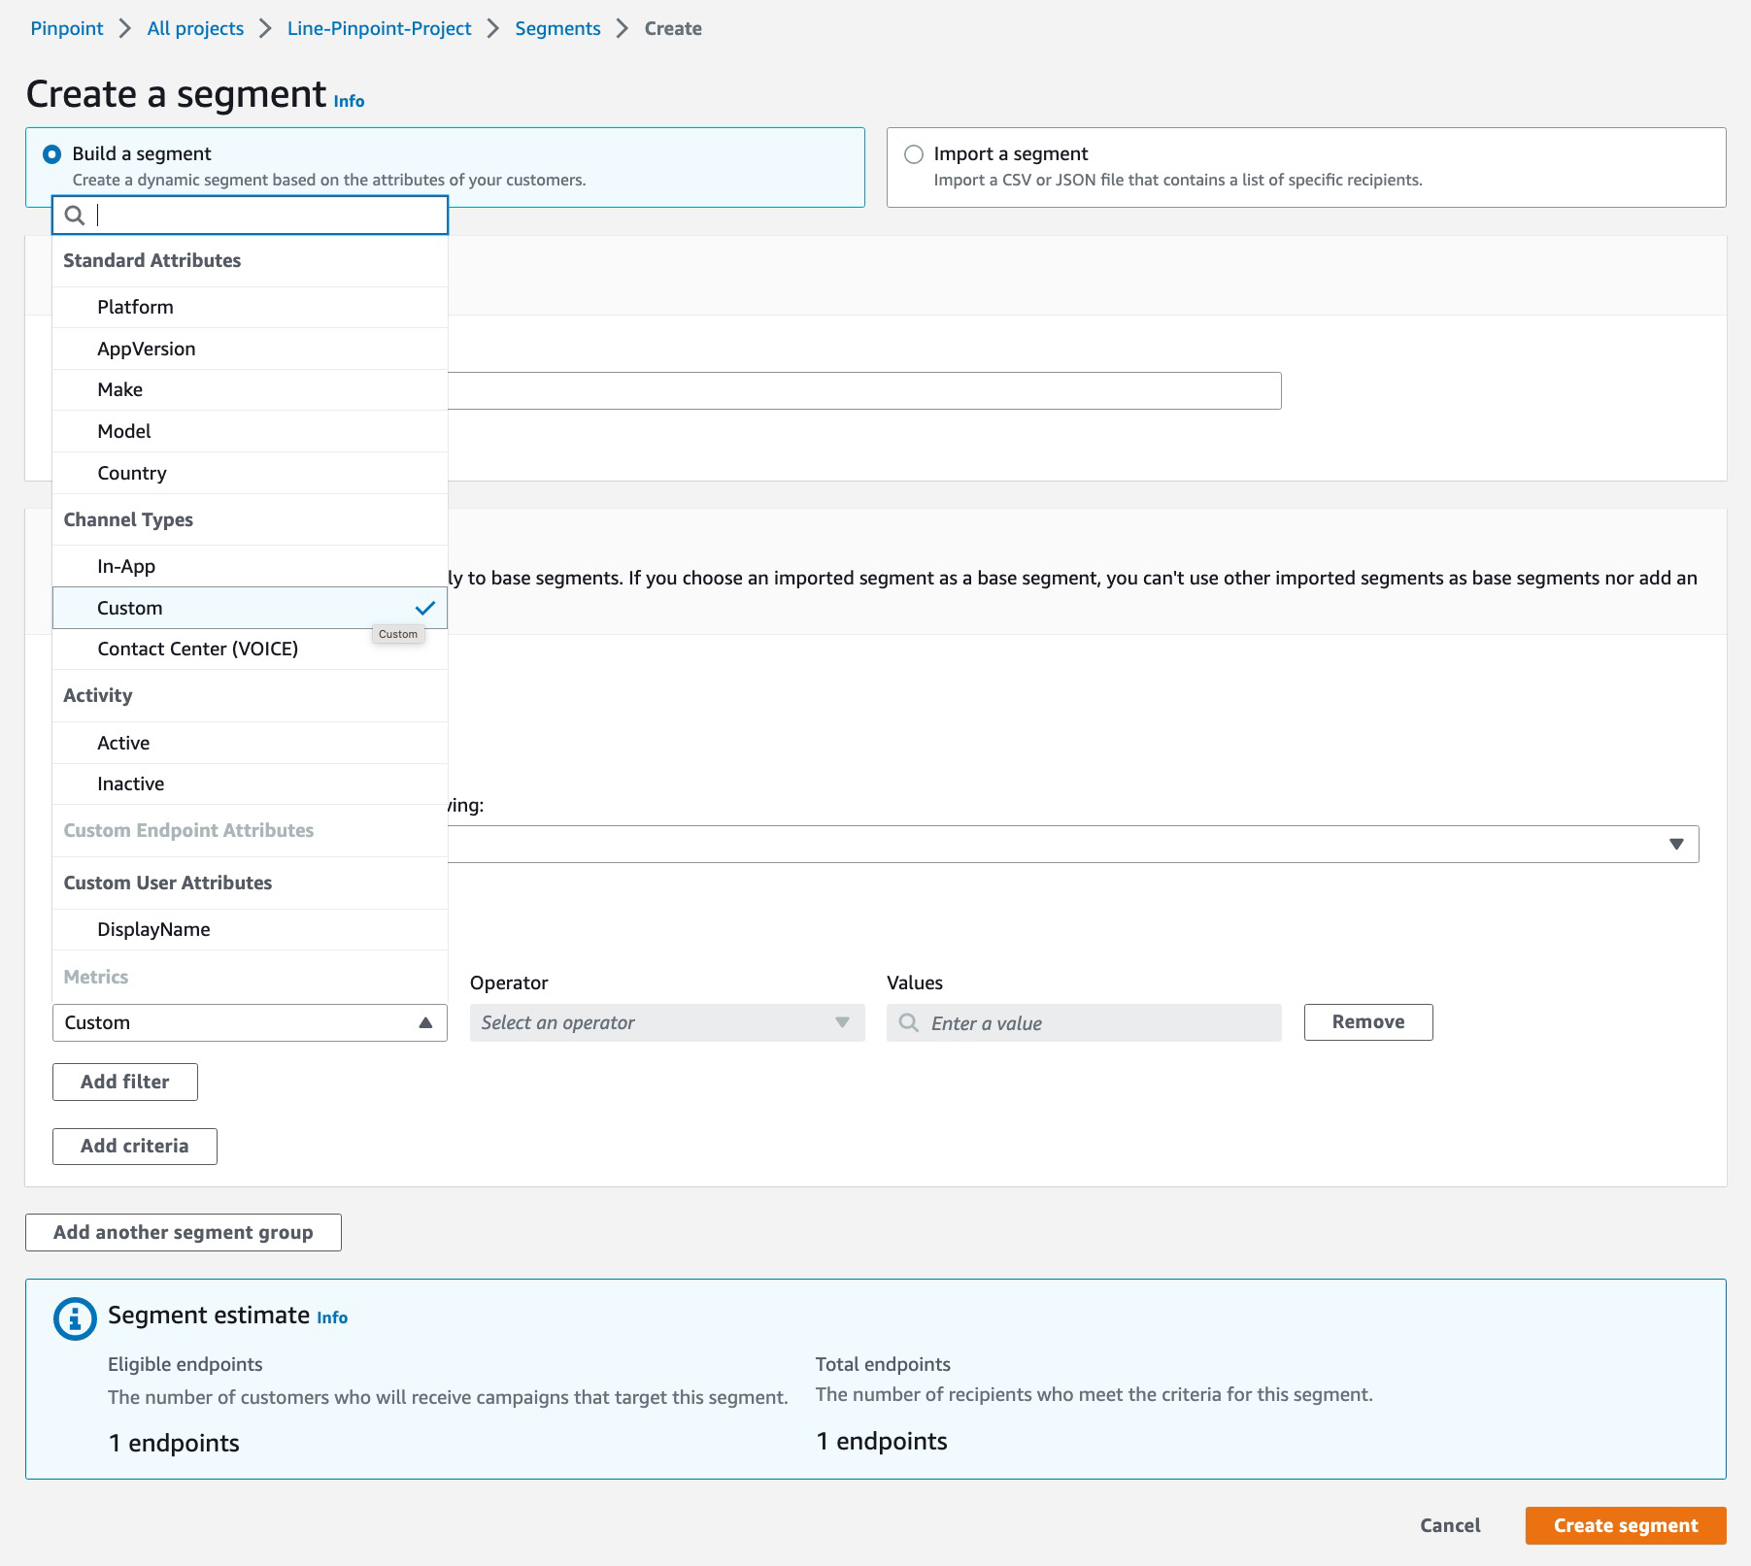1751x1566 pixels.
Task: Click the Create segment button
Action: (1623, 1525)
